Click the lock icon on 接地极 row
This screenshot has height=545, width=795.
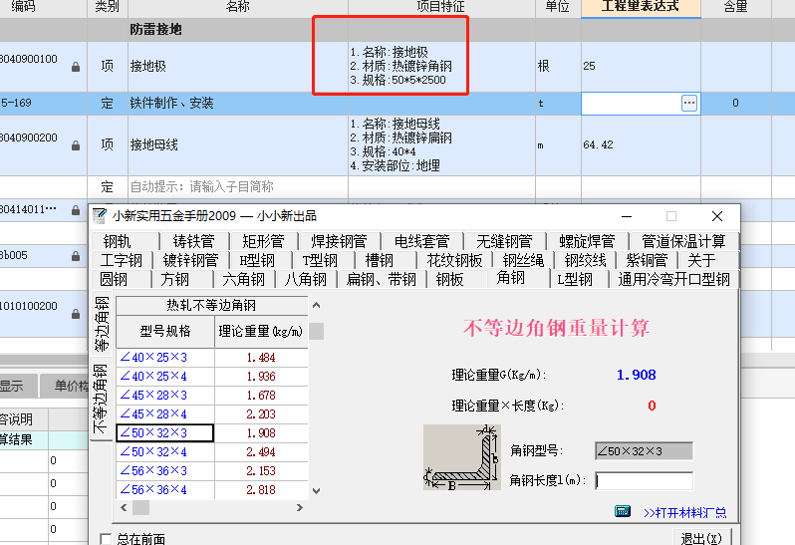76,67
